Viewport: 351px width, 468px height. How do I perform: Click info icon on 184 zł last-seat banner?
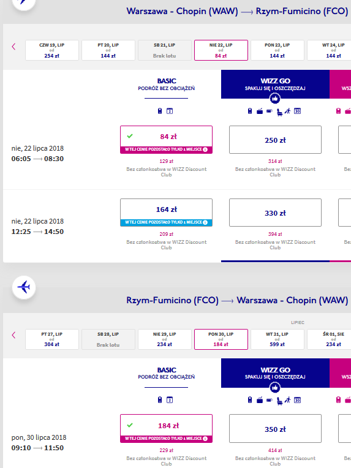pos(205,439)
